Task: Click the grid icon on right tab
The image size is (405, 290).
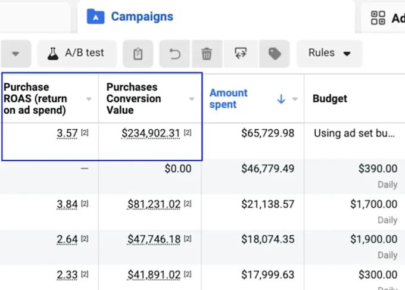Action: [378, 18]
